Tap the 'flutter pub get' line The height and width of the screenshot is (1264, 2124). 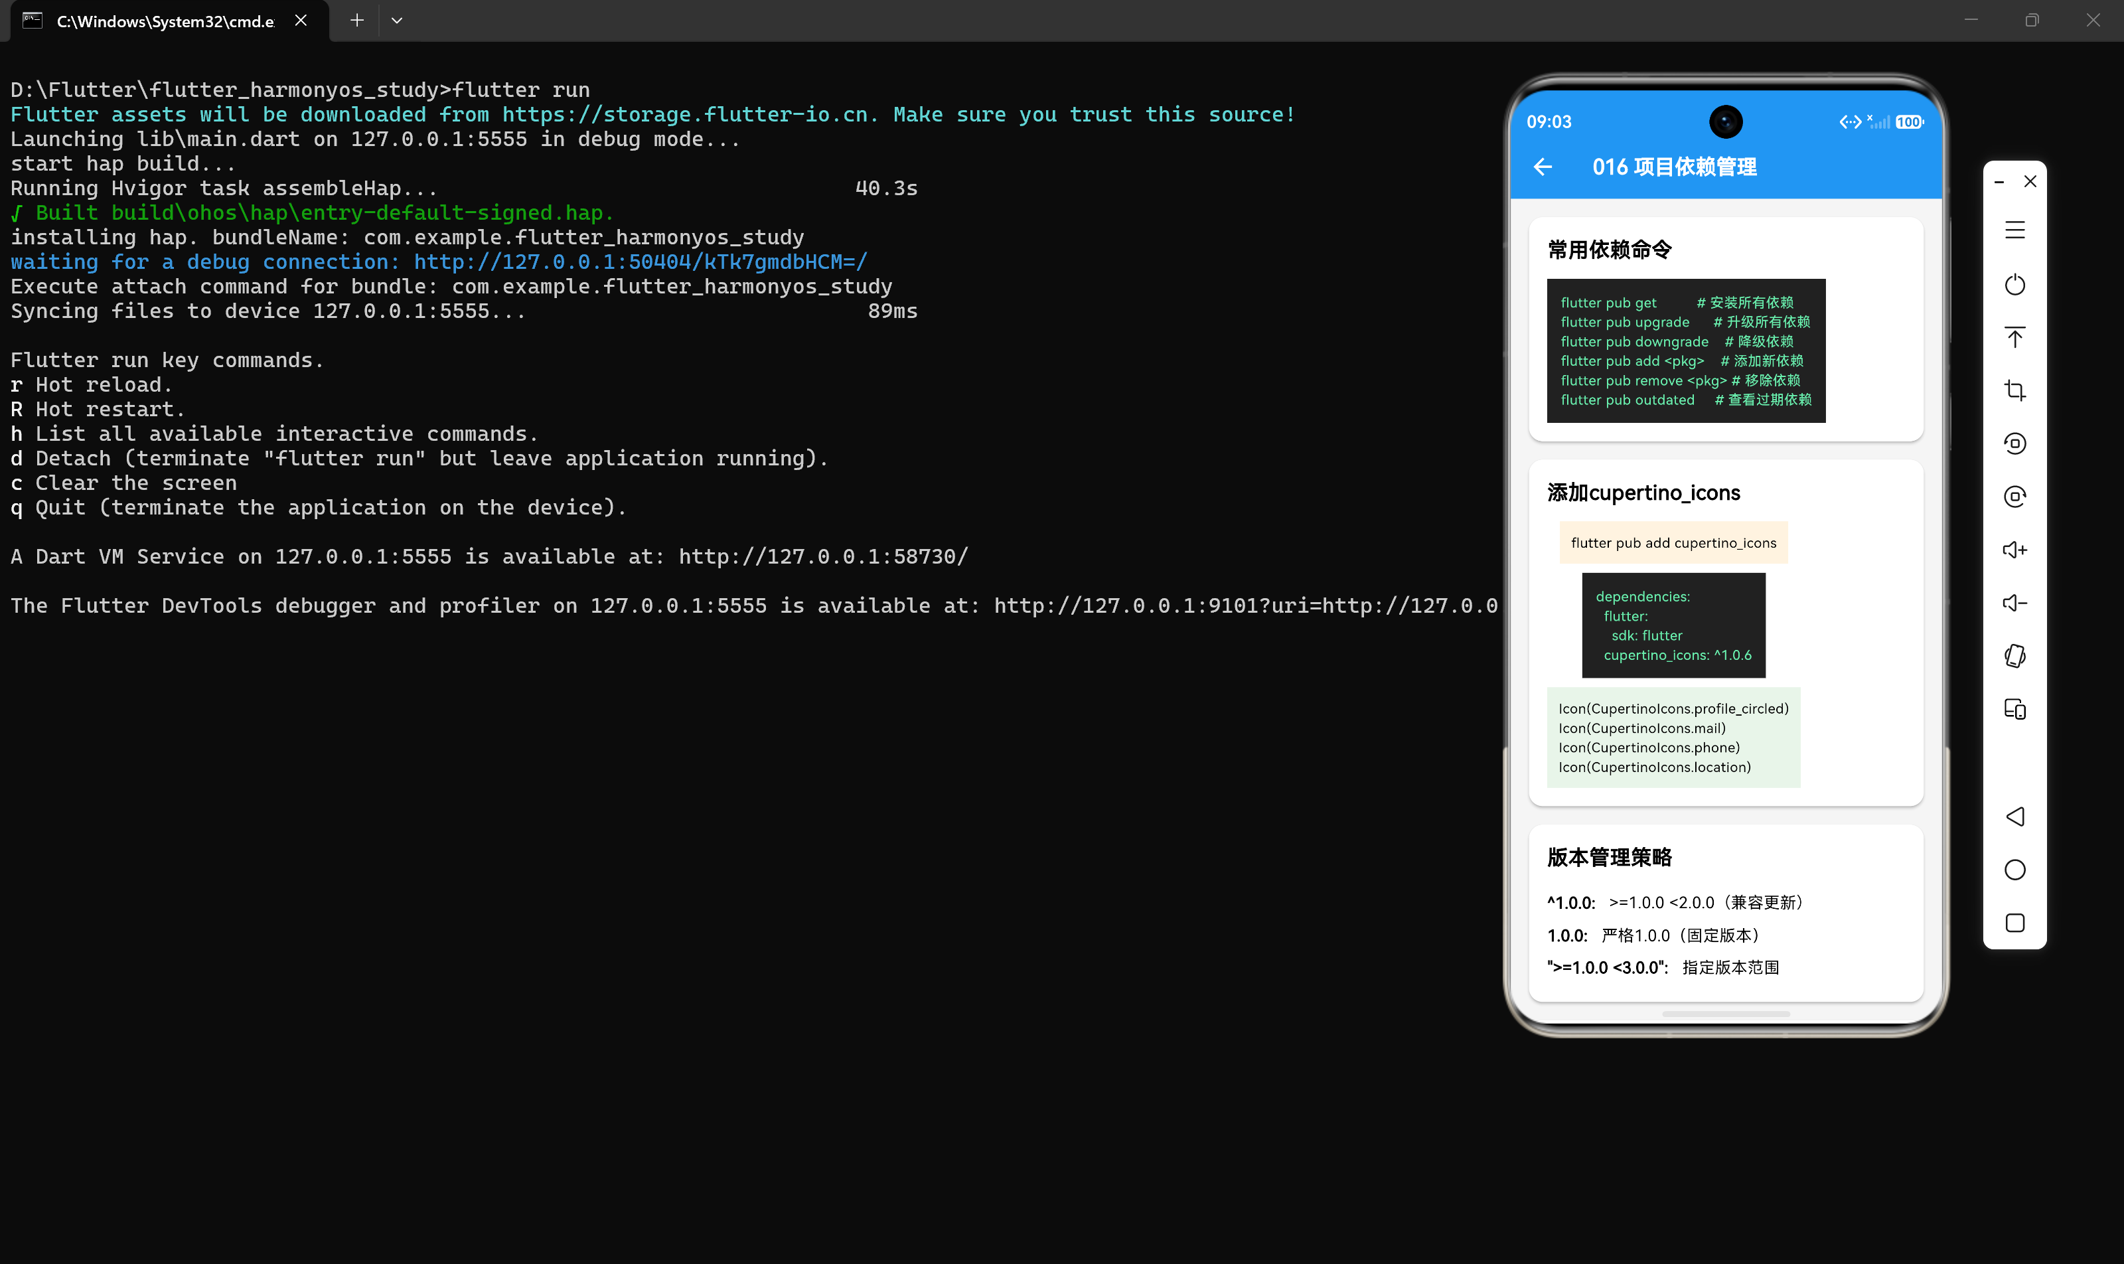[x=1677, y=302]
